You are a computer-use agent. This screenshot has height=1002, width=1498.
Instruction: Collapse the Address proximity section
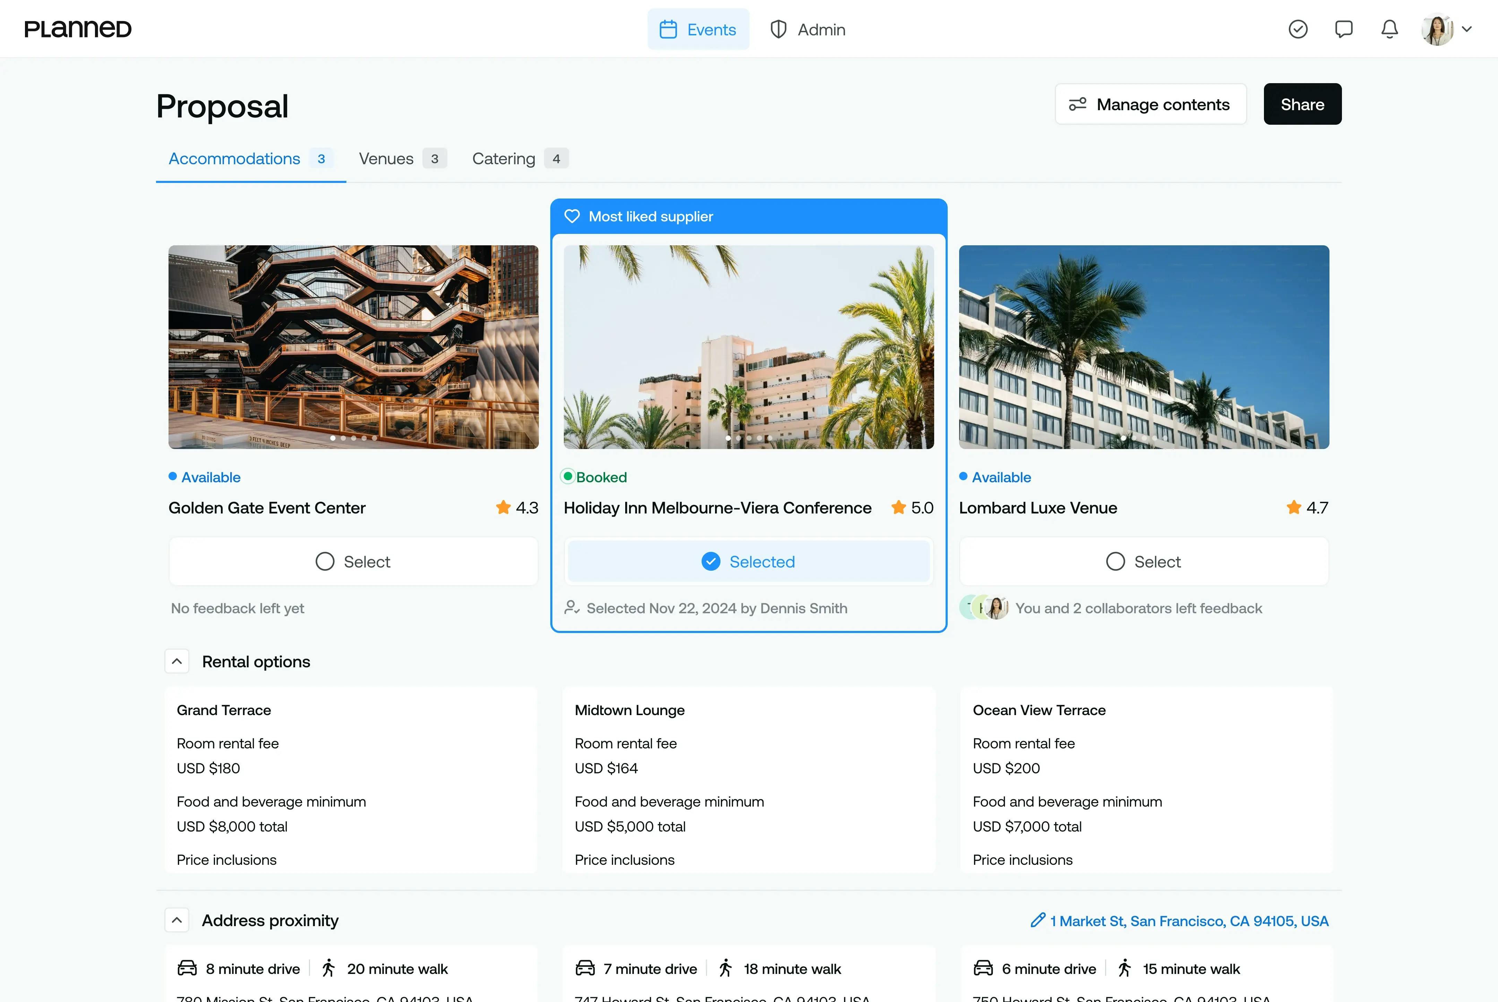[x=177, y=920]
